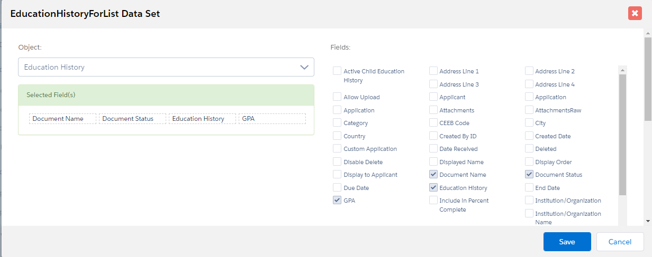Save the data set configuration
Image resolution: width=652 pixels, height=257 pixels.
pos(567,242)
